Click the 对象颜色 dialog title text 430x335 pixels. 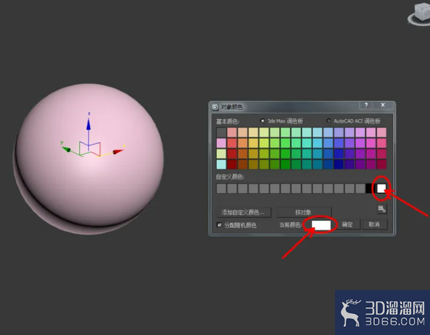(232, 107)
